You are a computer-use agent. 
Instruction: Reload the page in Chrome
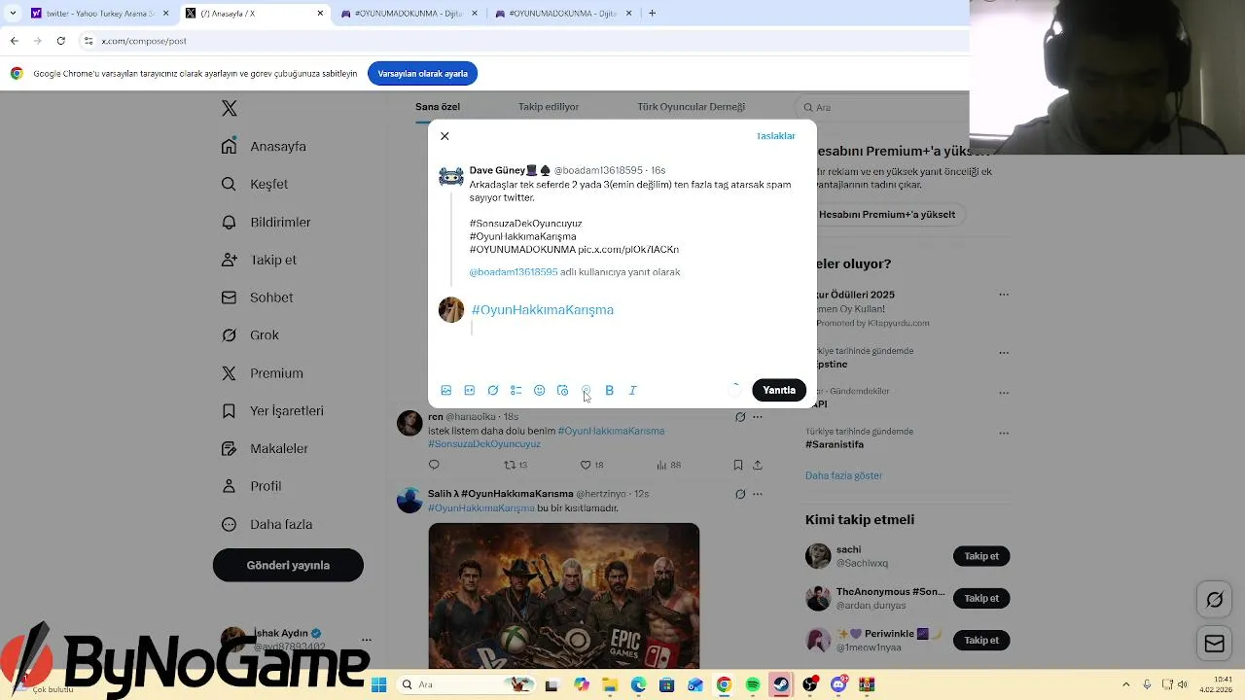(60, 41)
